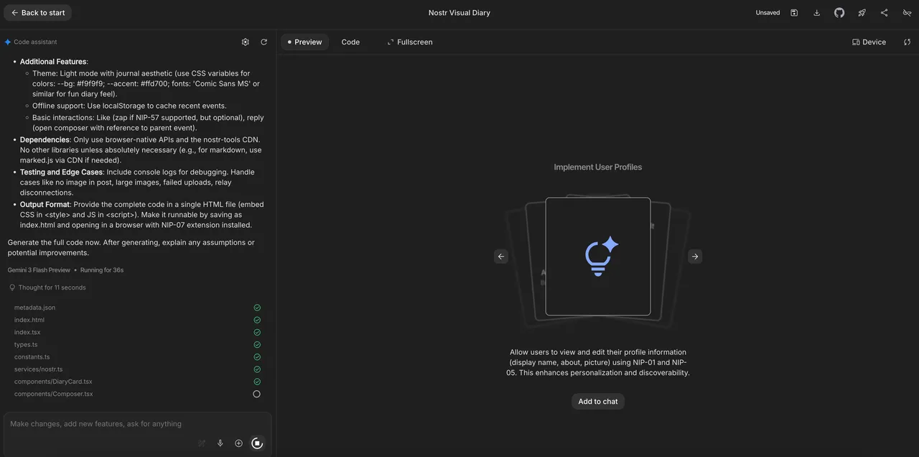Open Fullscreen preview mode
The image size is (919, 457).
410,42
